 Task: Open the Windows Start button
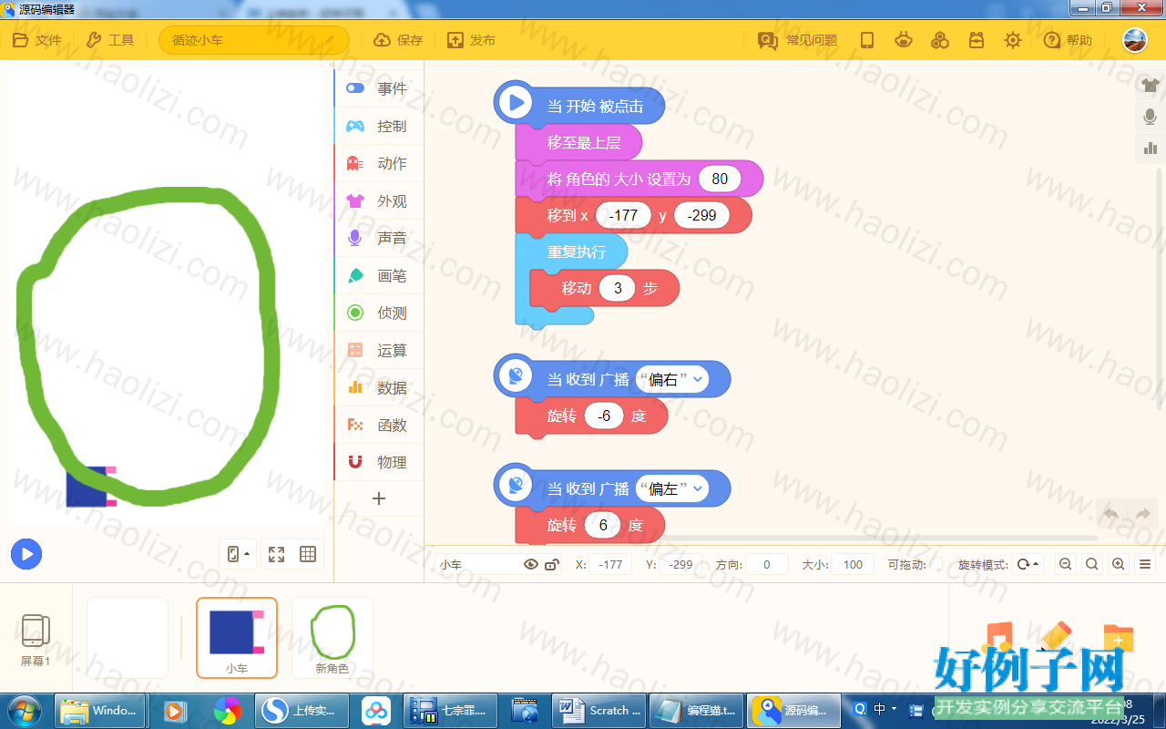(x=24, y=710)
